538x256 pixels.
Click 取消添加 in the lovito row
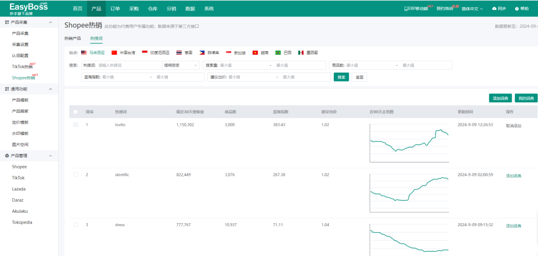tap(514, 126)
